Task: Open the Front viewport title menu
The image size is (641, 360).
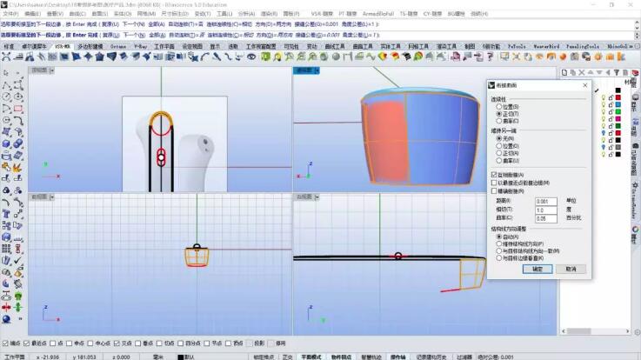Action: coord(40,197)
